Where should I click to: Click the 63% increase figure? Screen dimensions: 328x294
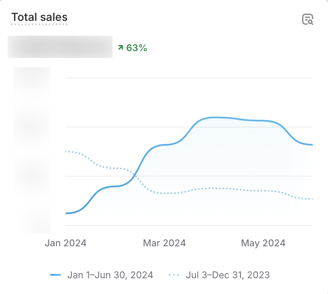136,48
